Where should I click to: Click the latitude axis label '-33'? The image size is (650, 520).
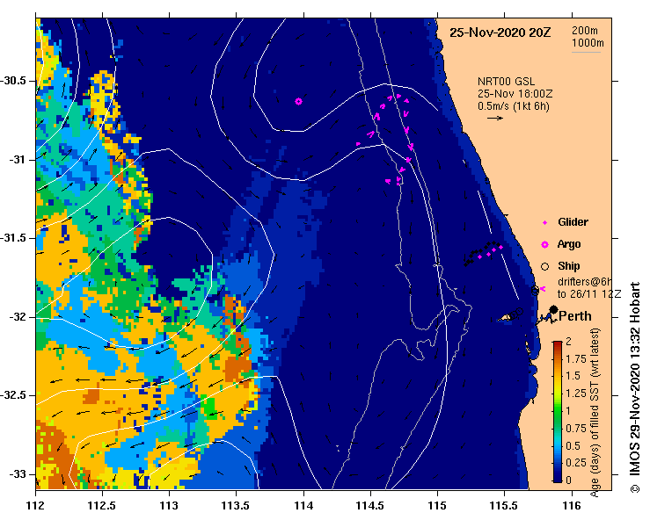point(18,474)
